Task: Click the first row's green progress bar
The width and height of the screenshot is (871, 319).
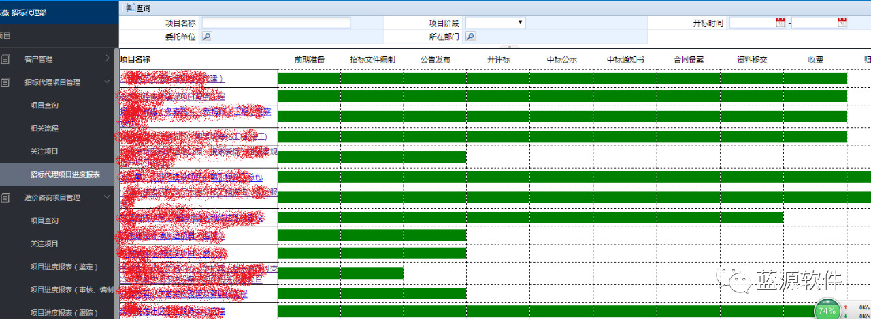Action: pos(562,78)
